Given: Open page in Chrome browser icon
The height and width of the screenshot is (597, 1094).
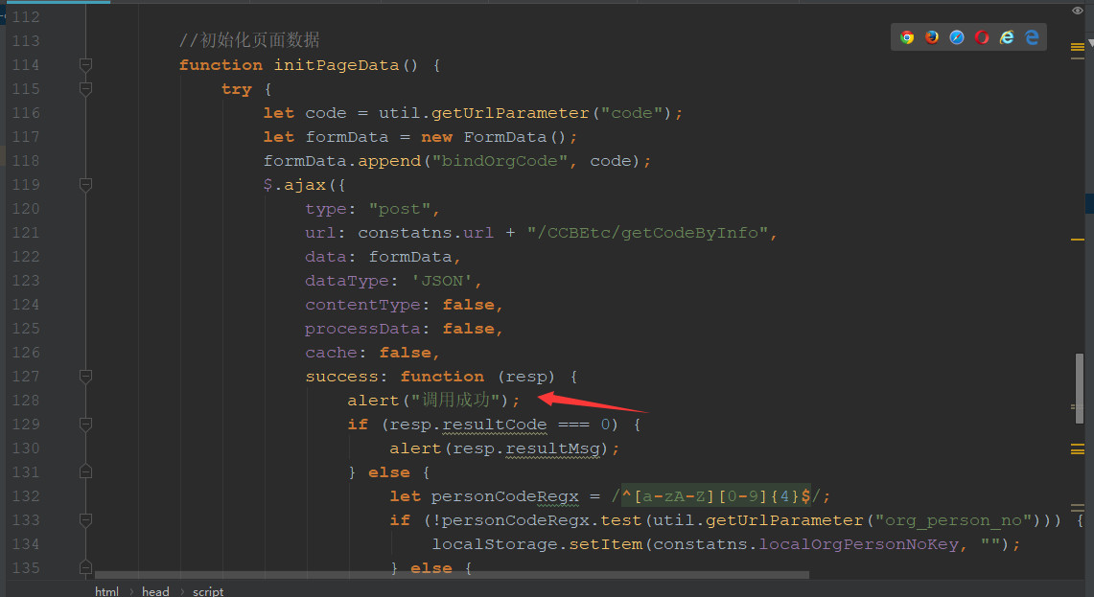Looking at the screenshot, I should tap(907, 37).
